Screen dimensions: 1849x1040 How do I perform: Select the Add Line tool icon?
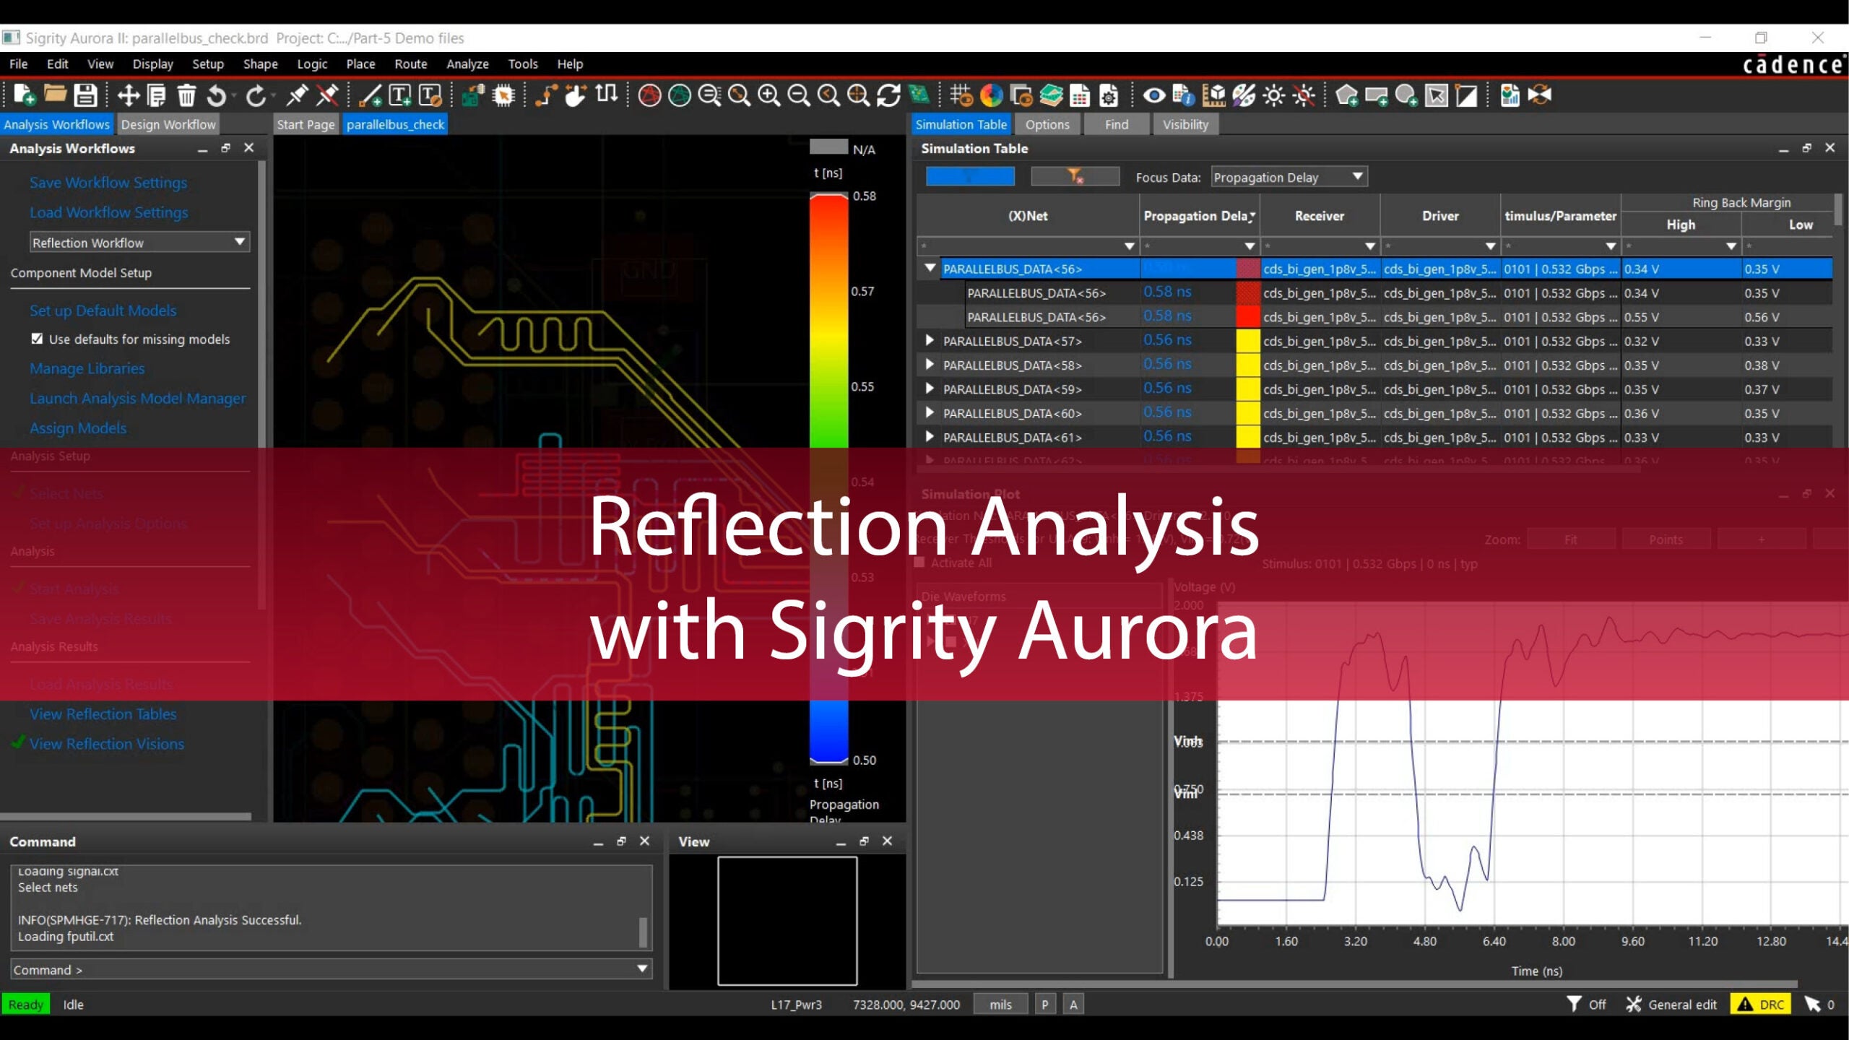click(371, 95)
